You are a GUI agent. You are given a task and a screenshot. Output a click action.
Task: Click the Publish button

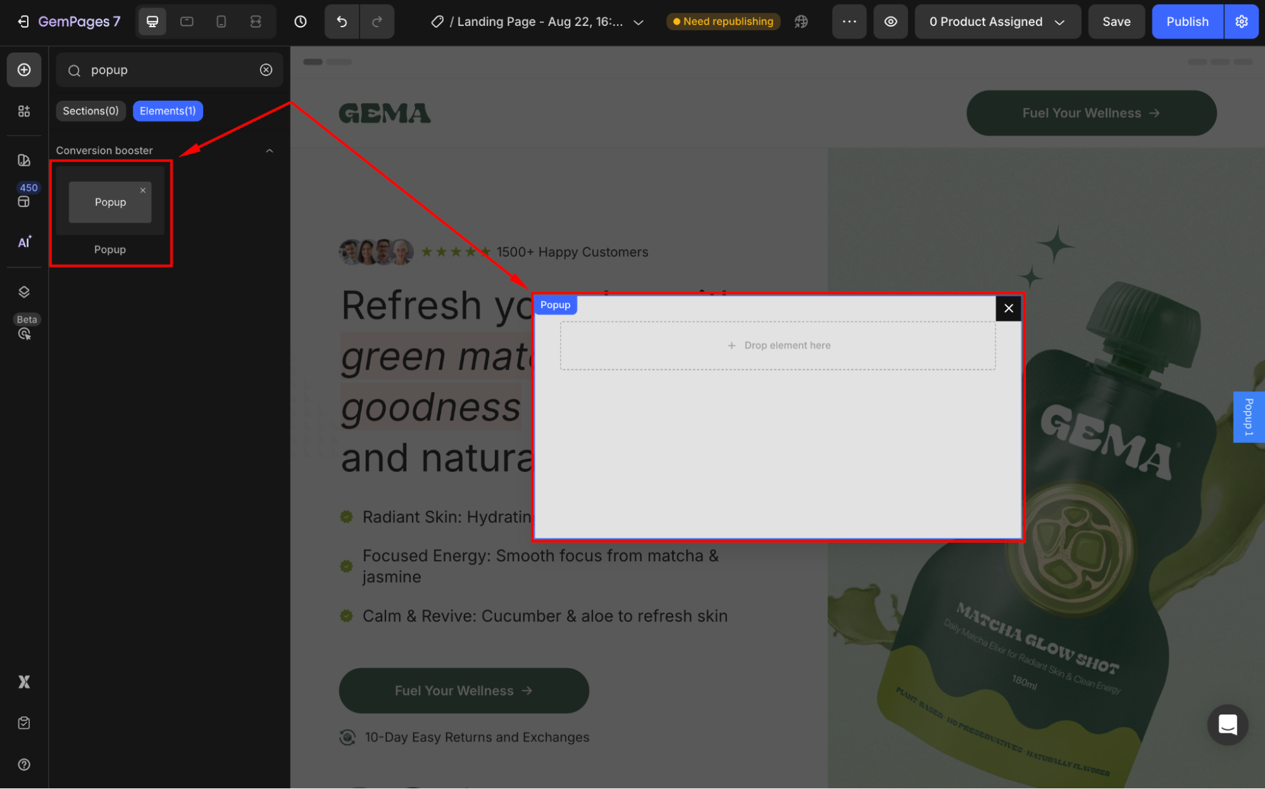(1187, 22)
